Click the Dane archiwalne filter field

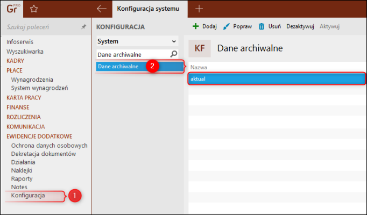click(x=133, y=54)
